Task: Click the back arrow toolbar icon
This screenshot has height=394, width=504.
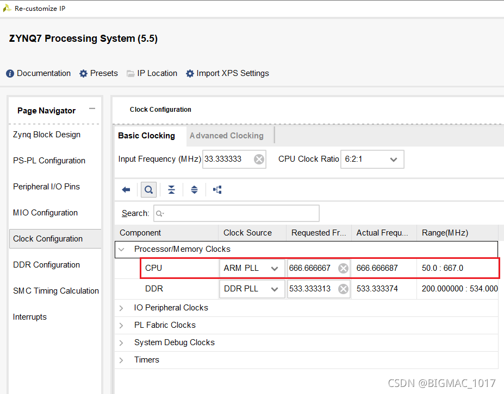Action: 126,189
